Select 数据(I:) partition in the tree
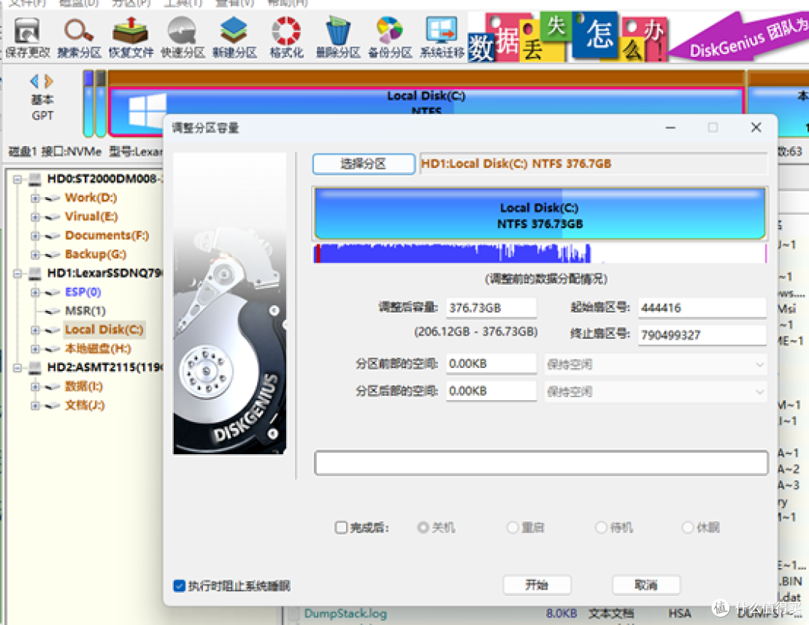Image resolution: width=809 pixels, height=625 pixels. (84, 387)
